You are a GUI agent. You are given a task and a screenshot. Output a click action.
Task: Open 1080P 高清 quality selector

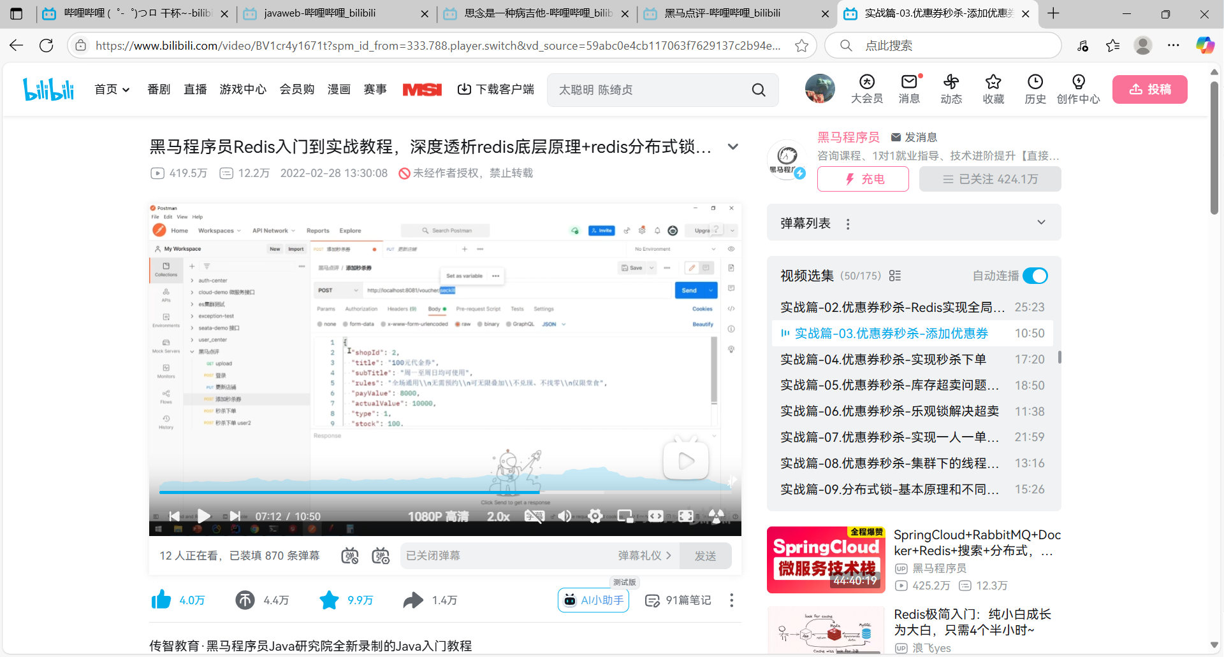[x=439, y=516]
